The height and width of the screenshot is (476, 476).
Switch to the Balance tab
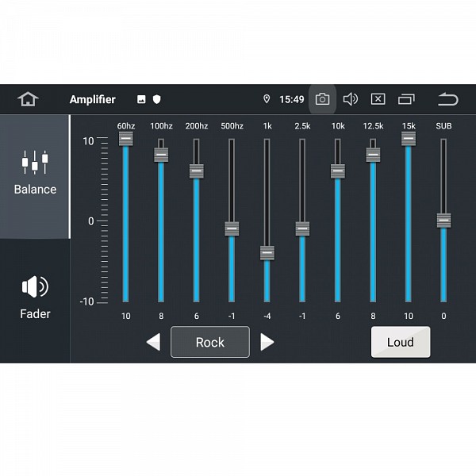[x=35, y=173]
